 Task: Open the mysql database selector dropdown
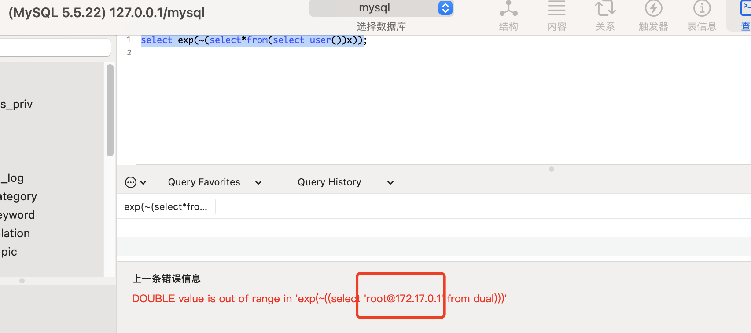coord(381,8)
